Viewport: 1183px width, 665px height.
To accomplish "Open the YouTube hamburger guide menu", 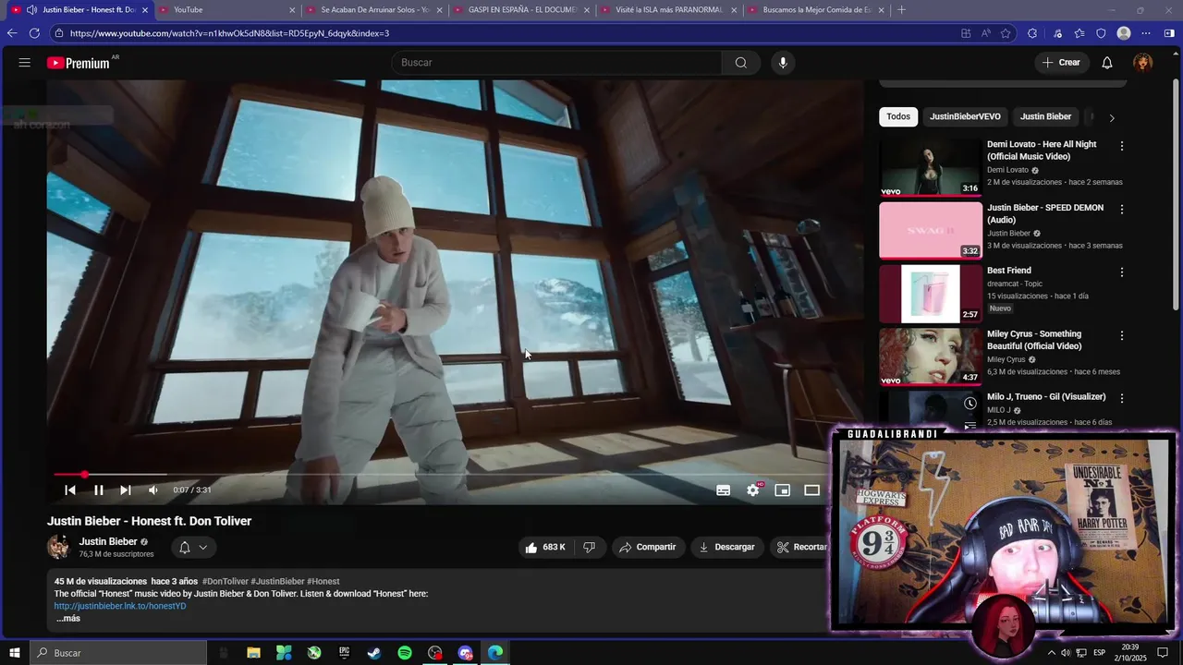I will pyautogui.click(x=25, y=63).
